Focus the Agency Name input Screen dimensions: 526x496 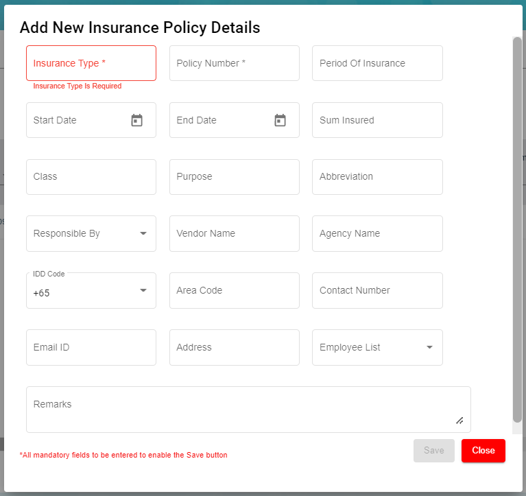tap(377, 234)
